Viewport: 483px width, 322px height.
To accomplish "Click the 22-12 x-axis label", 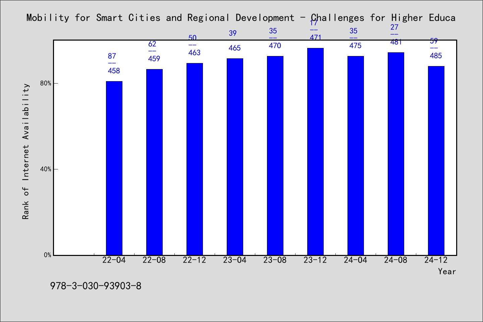I will pos(195,260).
